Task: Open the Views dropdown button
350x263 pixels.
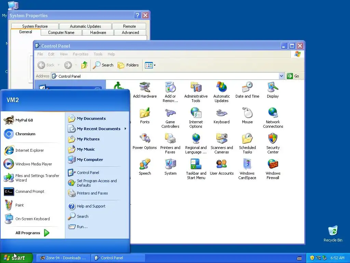Action: point(150,65)
